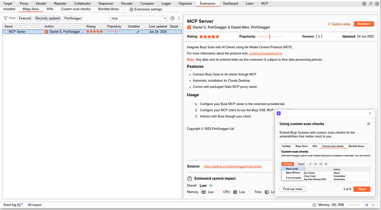
Task: Sort by the Installed column header
Action: [x=138, y=26]
